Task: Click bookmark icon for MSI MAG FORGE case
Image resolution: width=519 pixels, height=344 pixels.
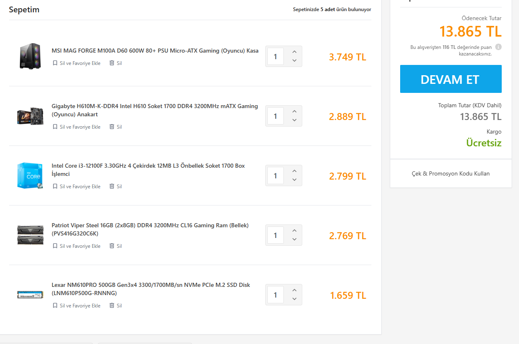Action: tap(55, 63)
